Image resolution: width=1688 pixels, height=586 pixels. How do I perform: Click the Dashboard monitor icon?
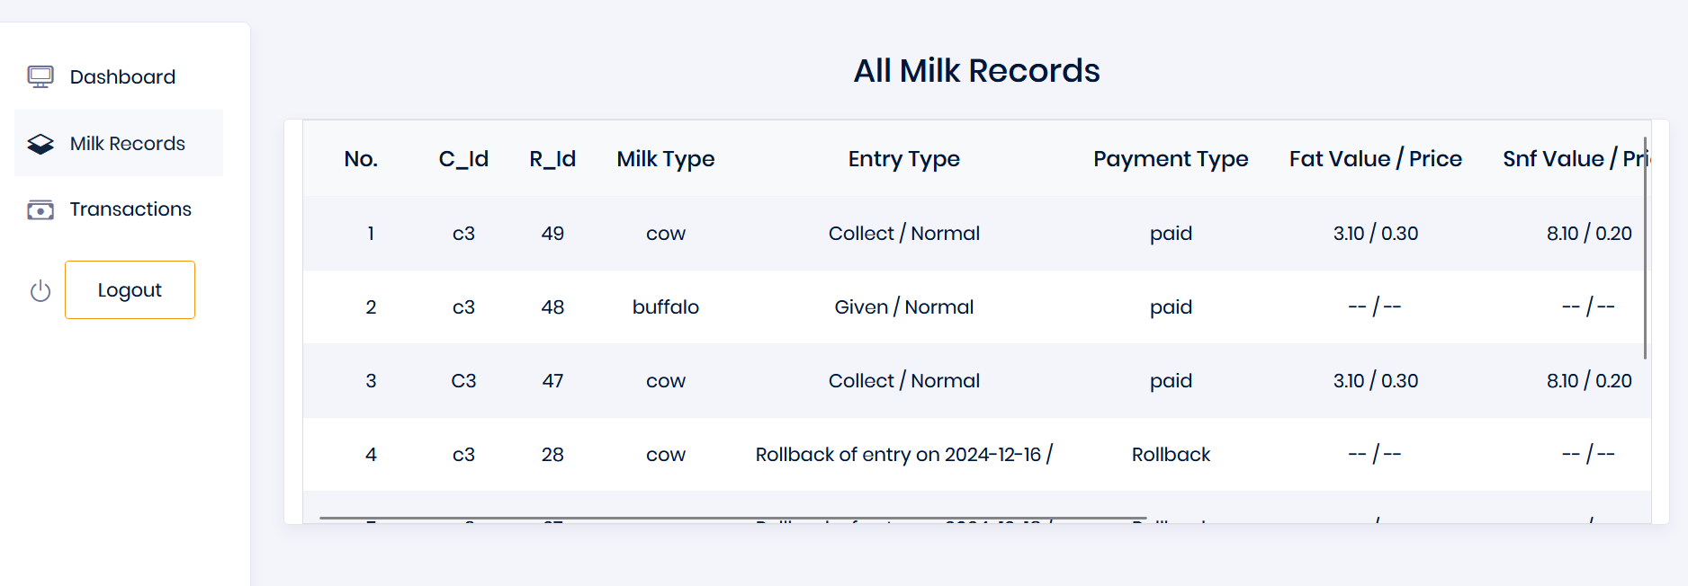[40, 76]
